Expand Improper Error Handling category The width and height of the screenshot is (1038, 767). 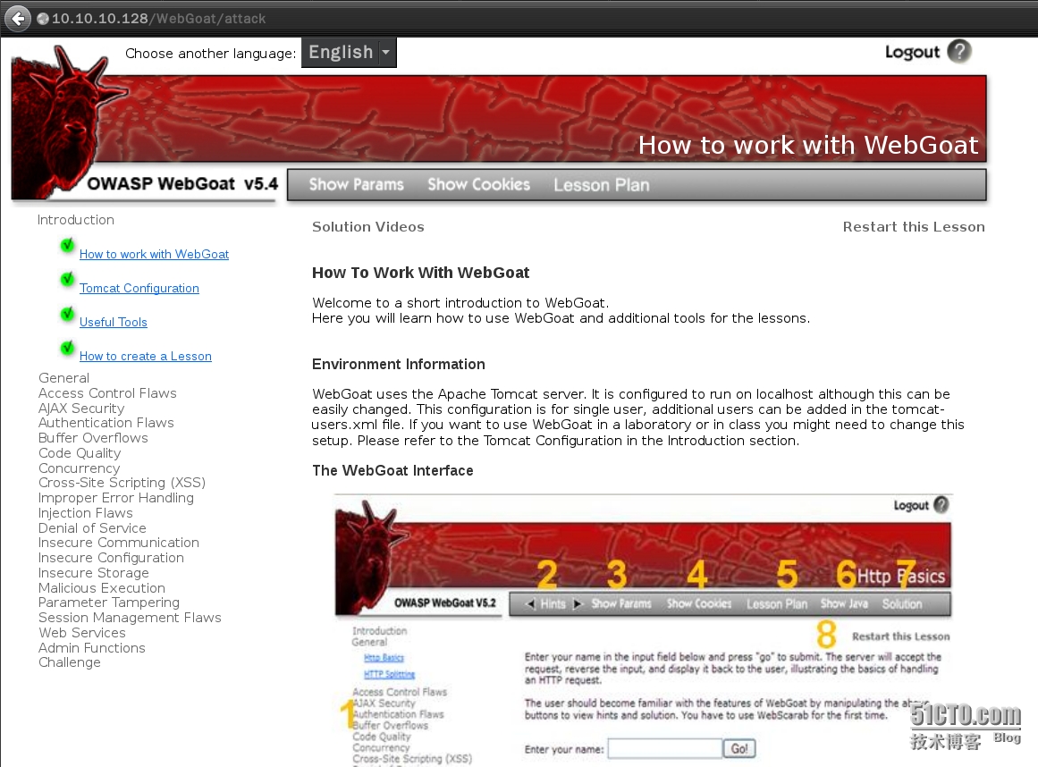(116, 498)
